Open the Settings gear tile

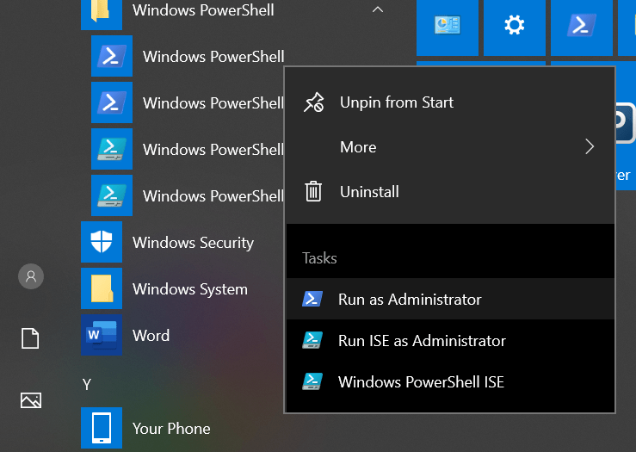click(x=515, y=26)
